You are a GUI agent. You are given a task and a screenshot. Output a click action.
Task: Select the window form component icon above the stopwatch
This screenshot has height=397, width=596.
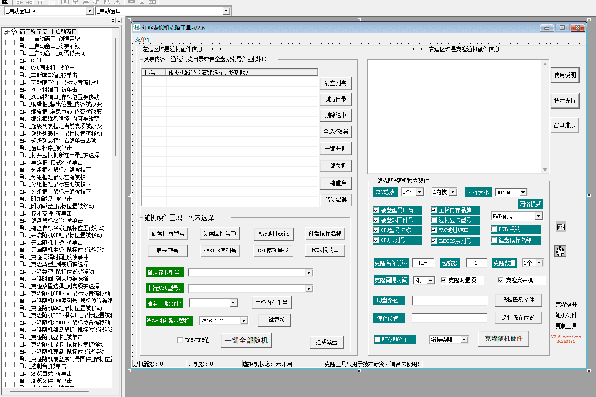coord(560,227)
